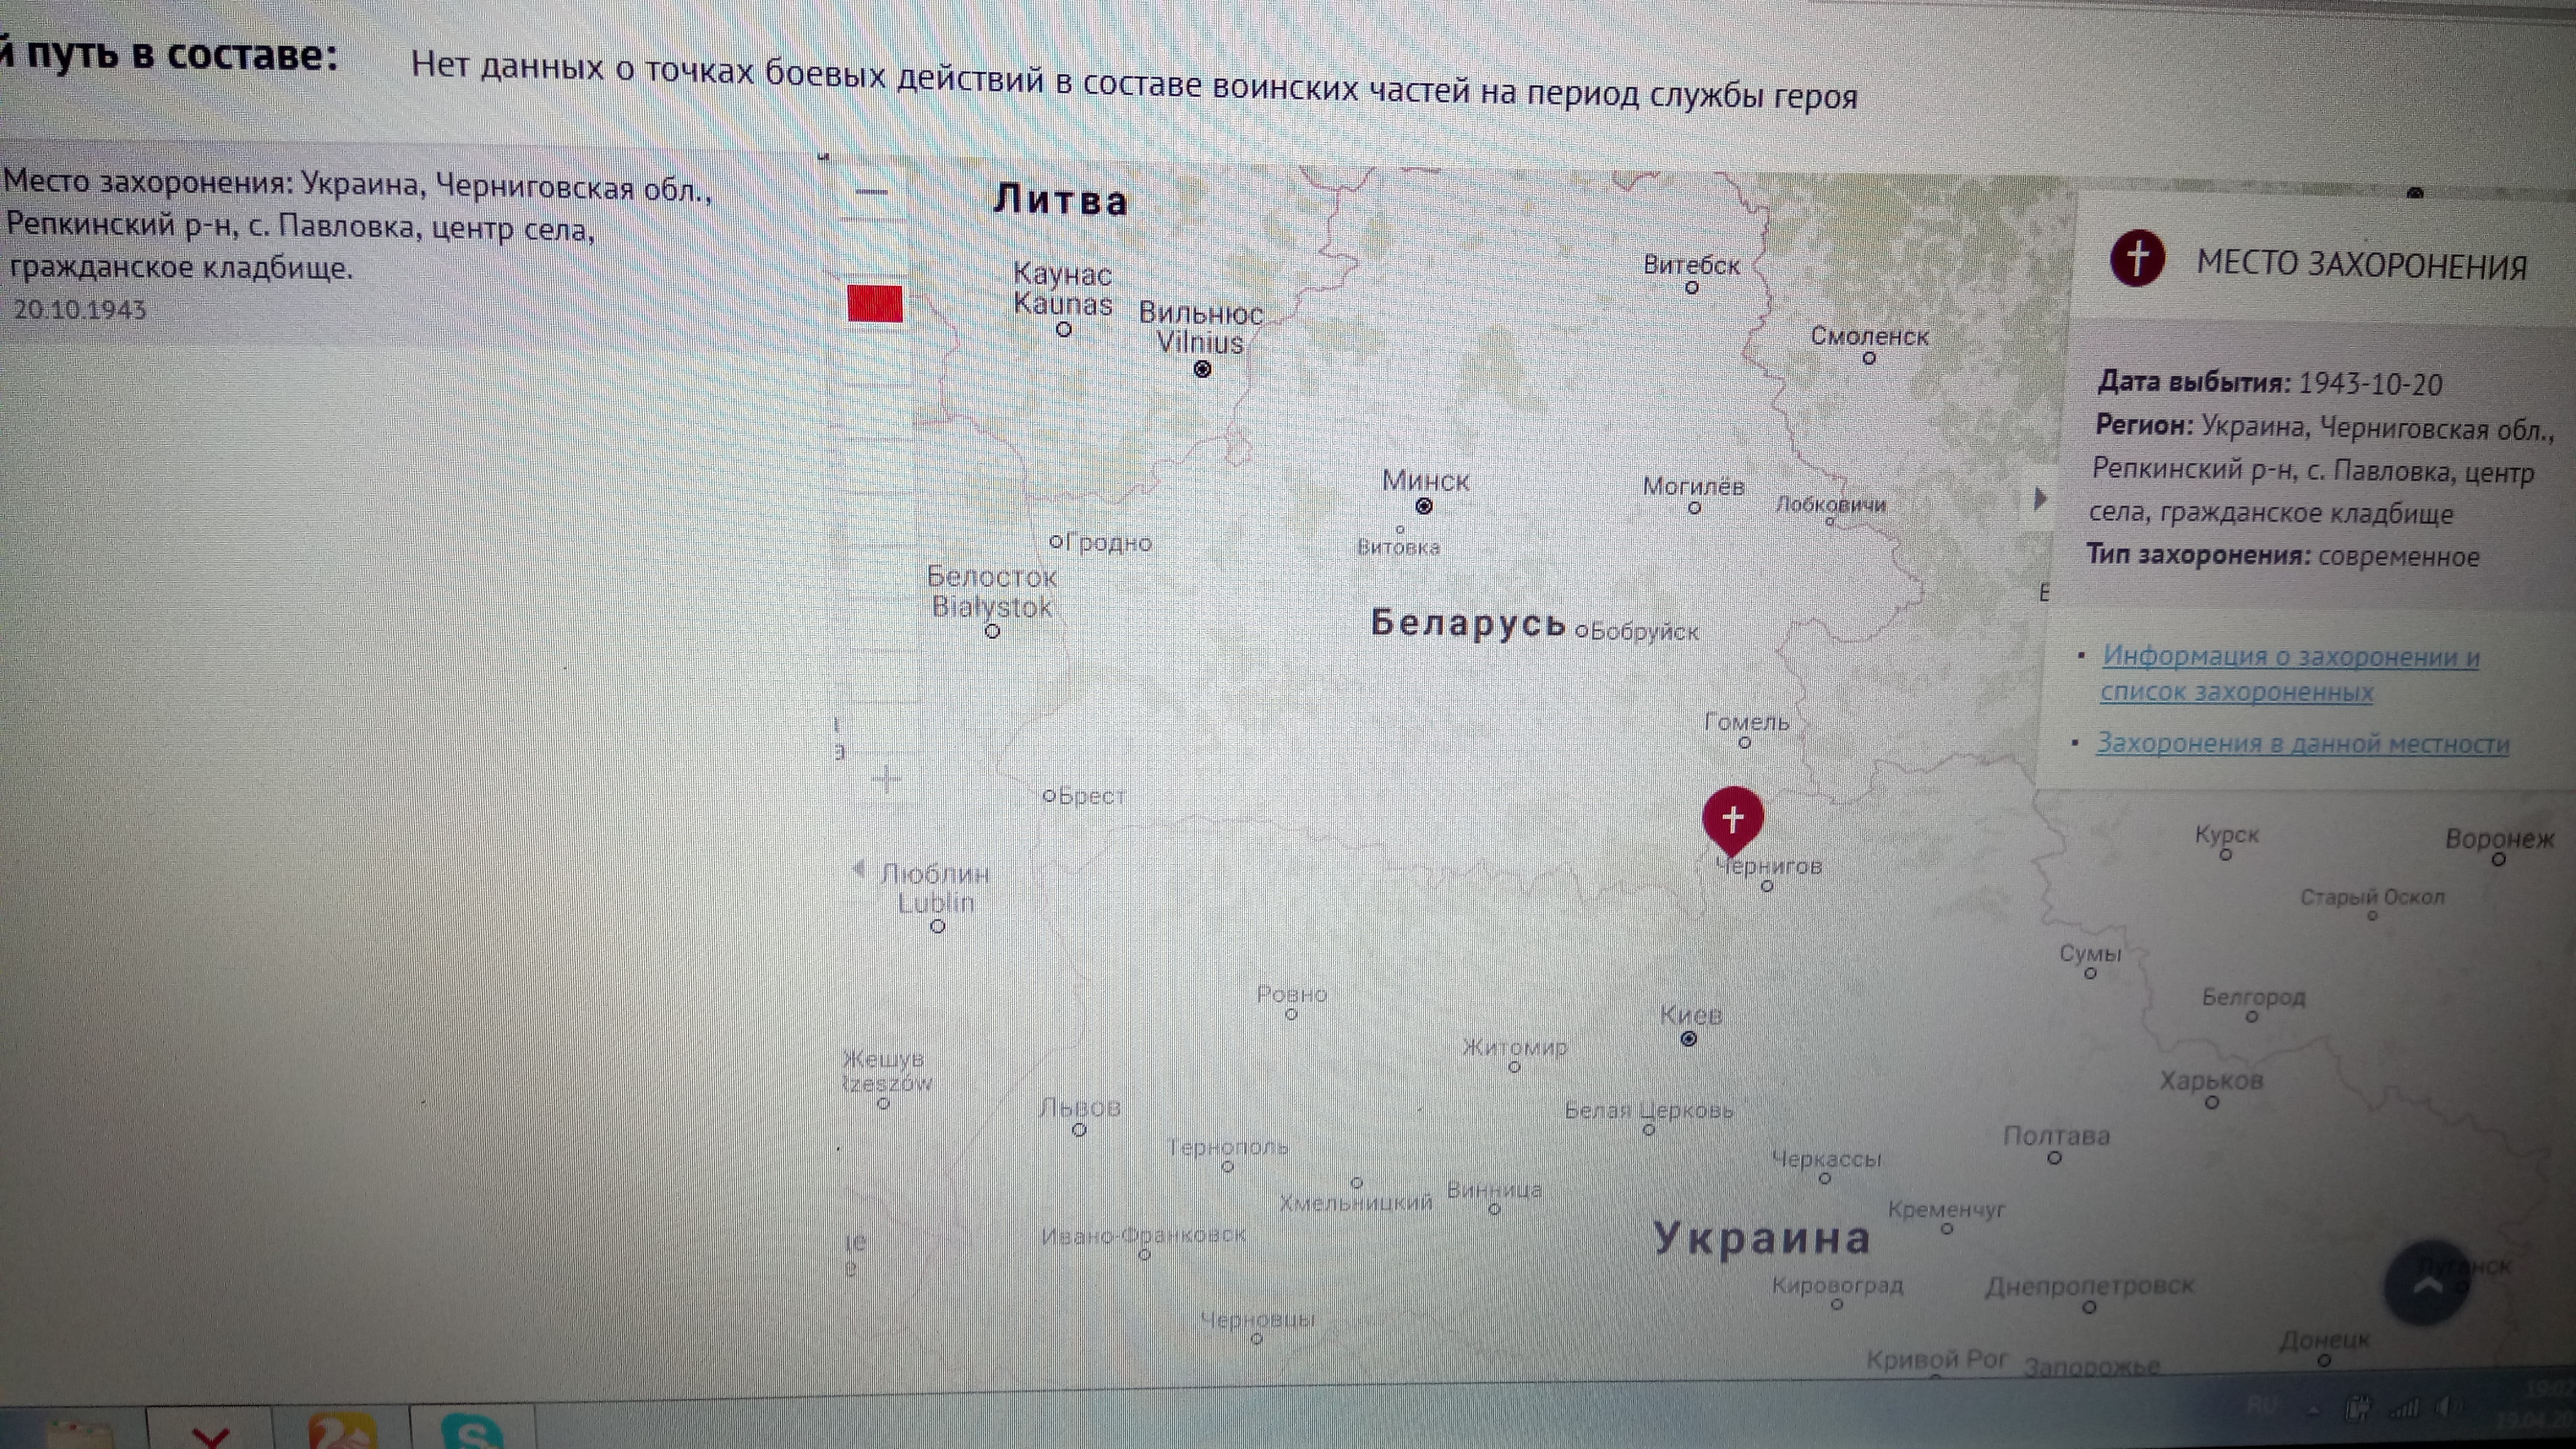2576x1449 pixels.
Task: Click the Киев city marker on map
Action: [1689, 1039]
